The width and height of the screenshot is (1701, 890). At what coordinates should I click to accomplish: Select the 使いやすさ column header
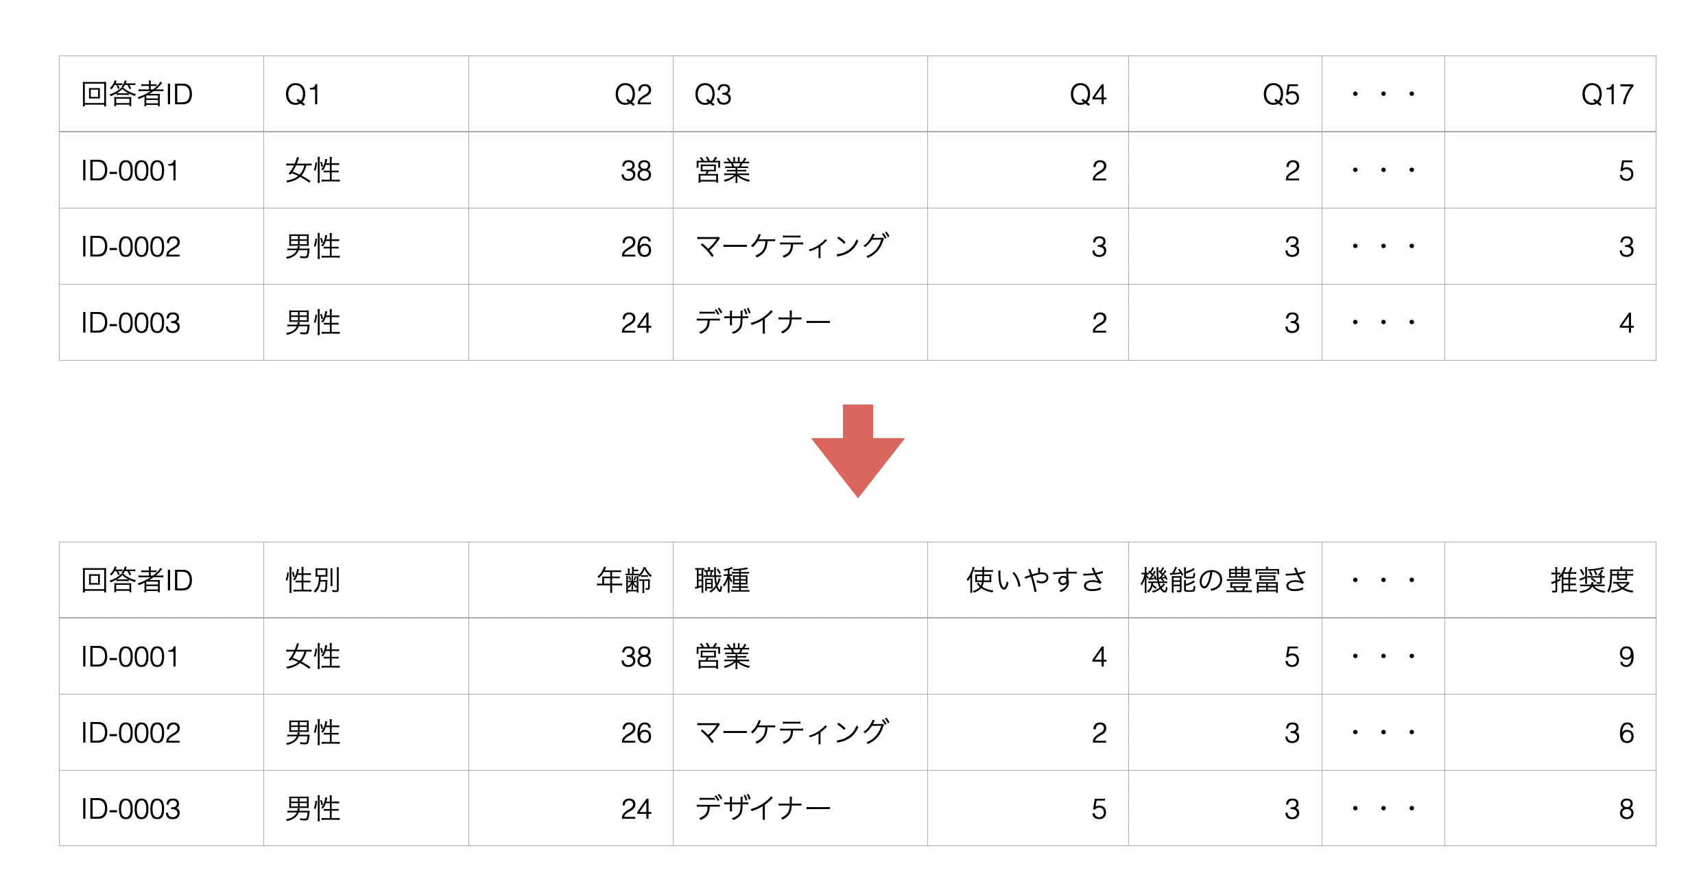(x=1027, y=580)
